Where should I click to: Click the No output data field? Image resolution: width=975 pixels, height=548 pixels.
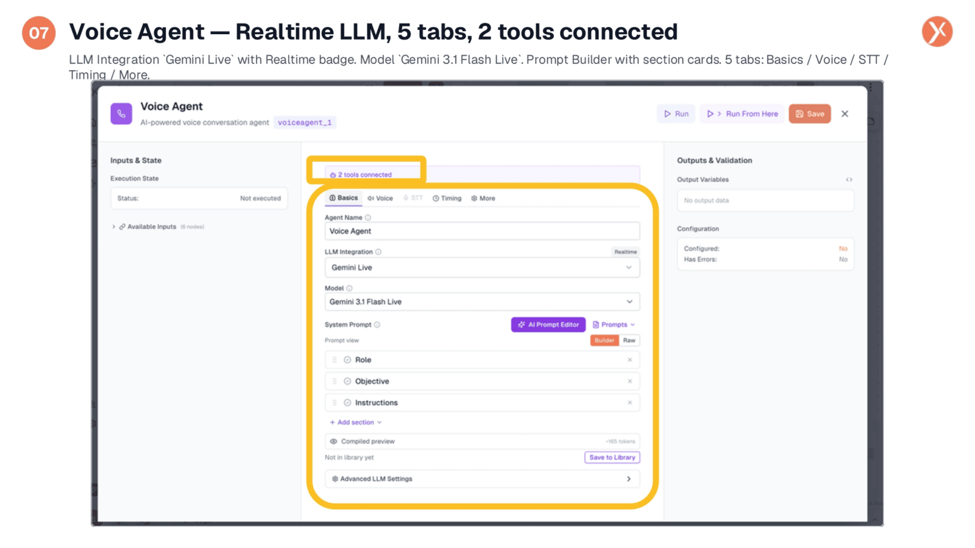tap(765, 200)
